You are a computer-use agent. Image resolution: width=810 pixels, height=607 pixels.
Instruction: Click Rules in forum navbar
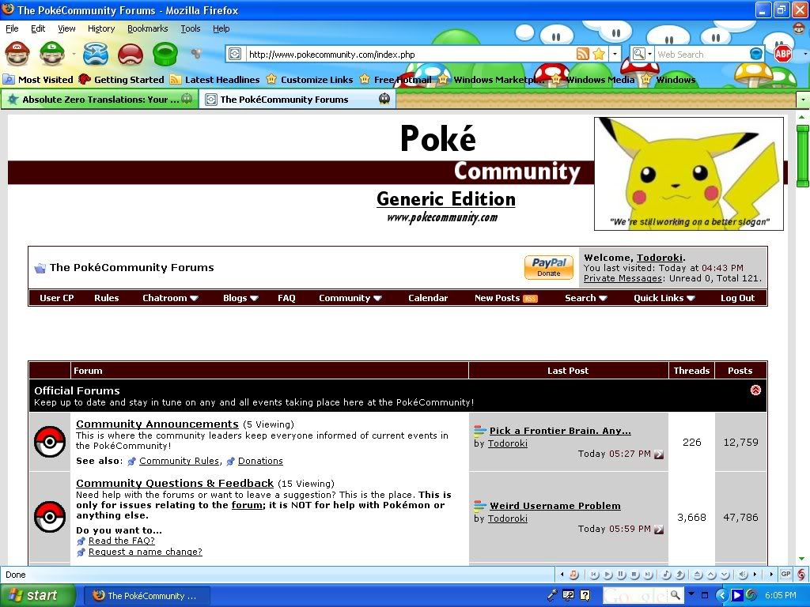107,298
